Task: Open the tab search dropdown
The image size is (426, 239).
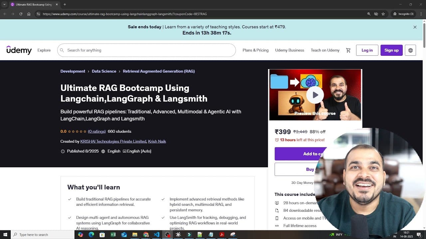Action: [x=4, y=4]
